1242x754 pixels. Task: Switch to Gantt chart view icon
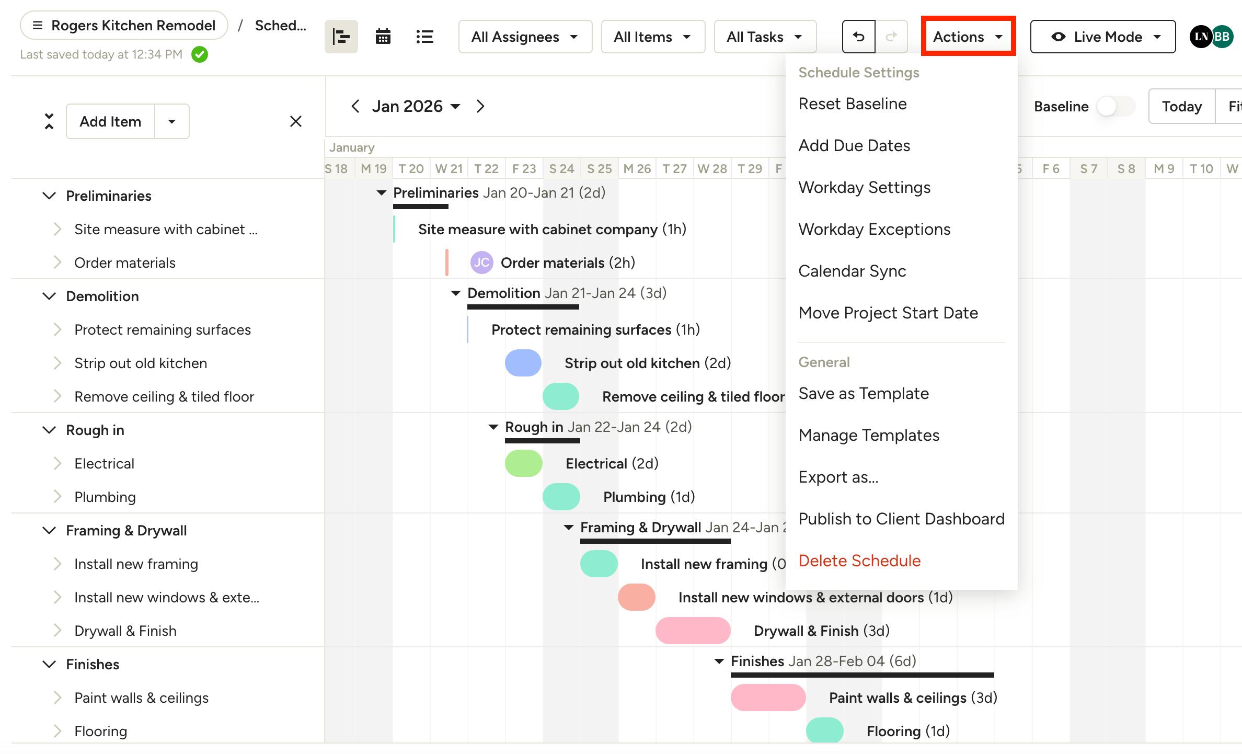341,37
